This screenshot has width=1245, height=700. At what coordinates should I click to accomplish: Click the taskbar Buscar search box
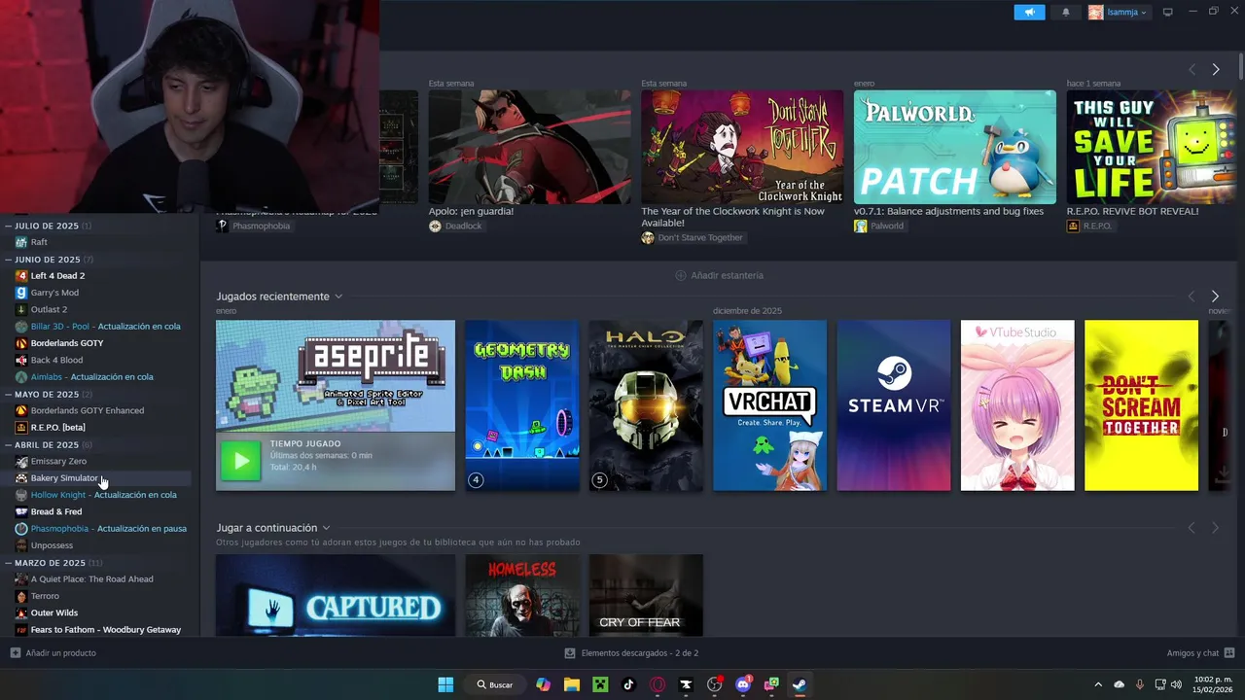click(x=494, y=684)
